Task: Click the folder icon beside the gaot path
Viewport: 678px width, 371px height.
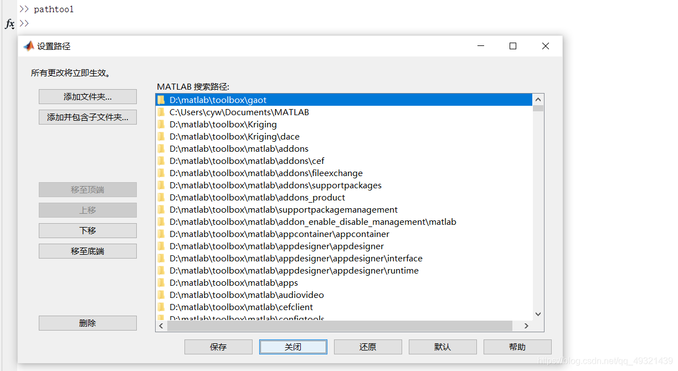Action: coord(161,100)
